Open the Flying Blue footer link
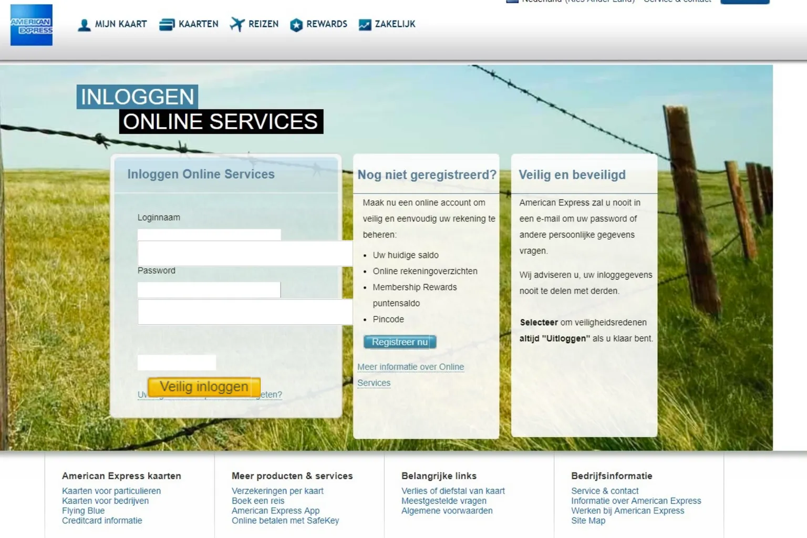The height and width of the screenshot is (538, 807). coord(83,511)
